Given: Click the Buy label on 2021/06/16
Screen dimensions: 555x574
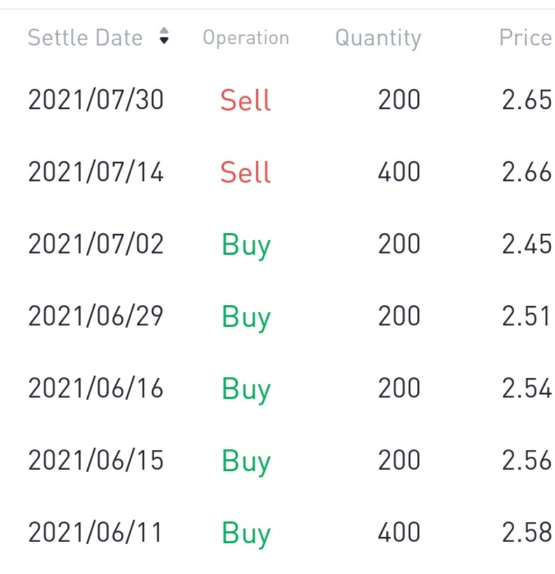Looking at the screenshot, I should 246,389.
